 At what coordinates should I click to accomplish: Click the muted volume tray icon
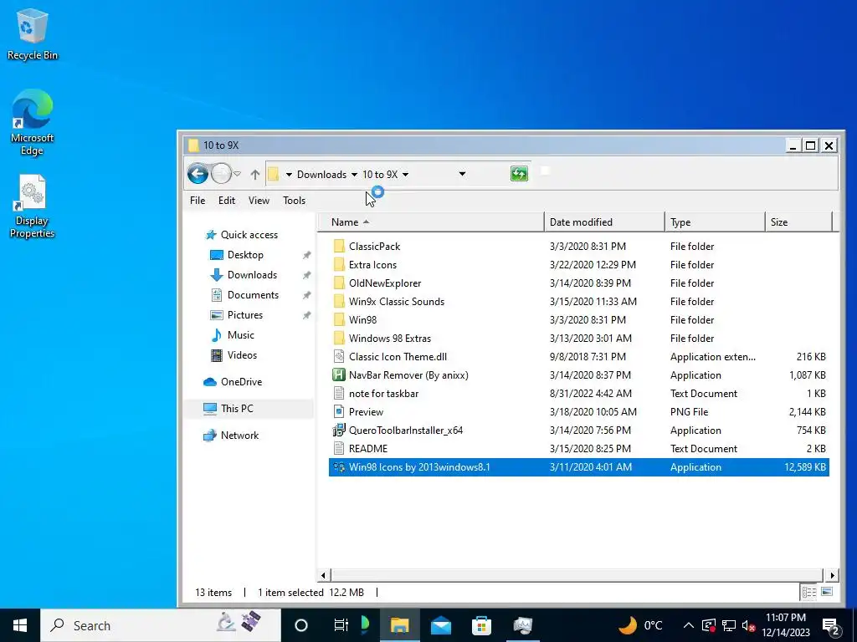749,625
